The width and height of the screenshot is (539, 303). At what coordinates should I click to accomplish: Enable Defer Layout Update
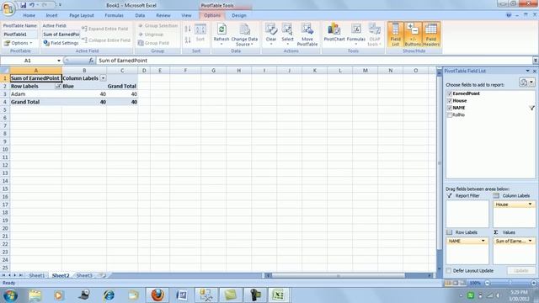pos(449,271)
